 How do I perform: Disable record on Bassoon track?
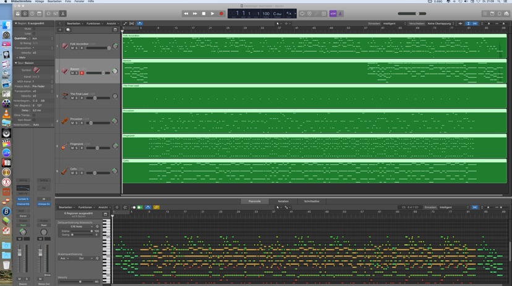82,73
